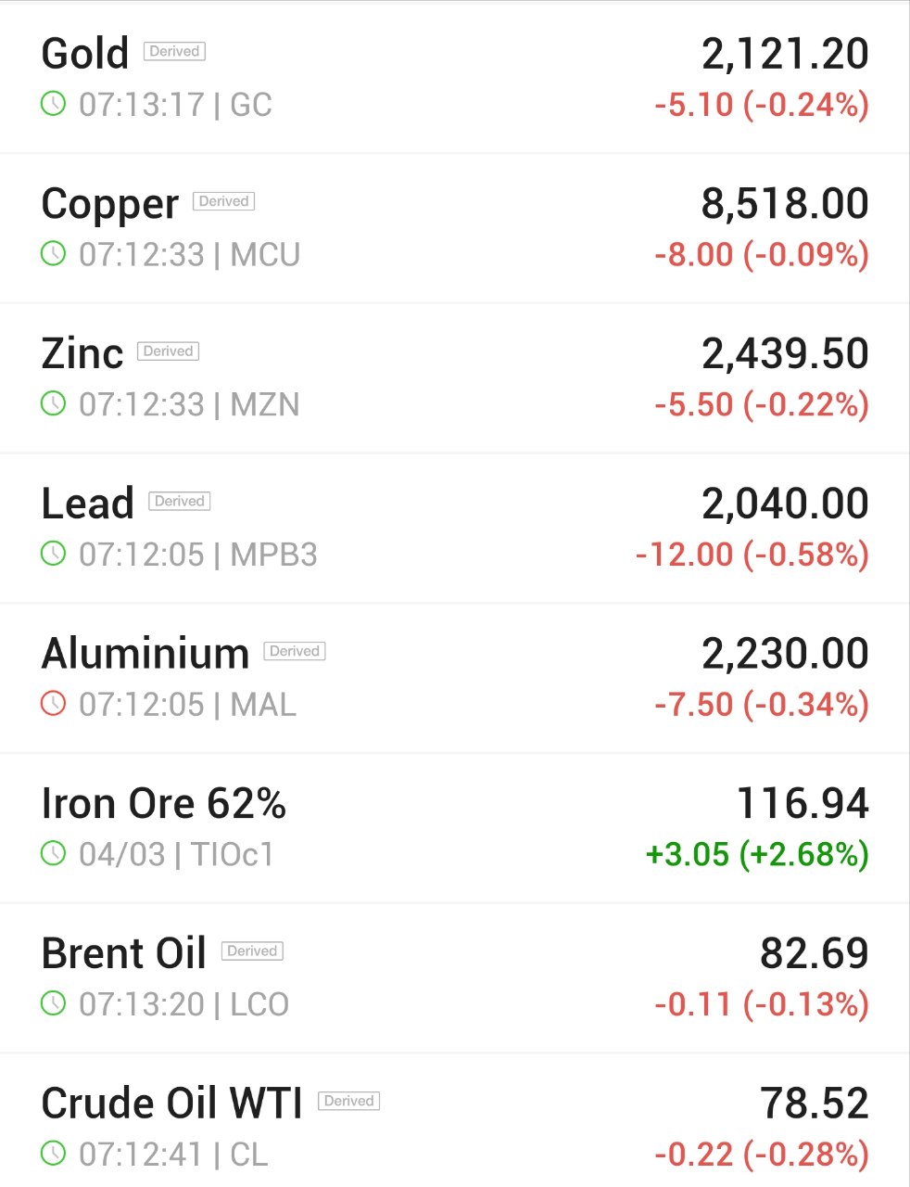This screenshot has width=910, height=1187.
Task: Click the green clock icon under Copper
Action: pos(54,253)
